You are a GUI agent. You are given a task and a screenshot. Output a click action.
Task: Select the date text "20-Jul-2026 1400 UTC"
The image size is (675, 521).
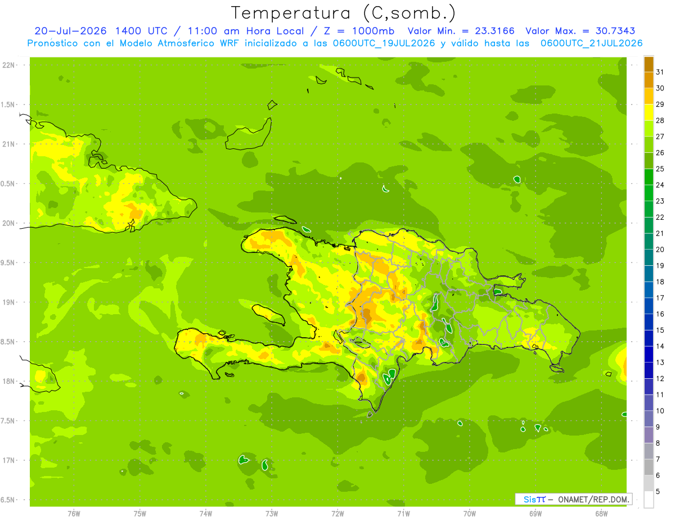[101, 31]
